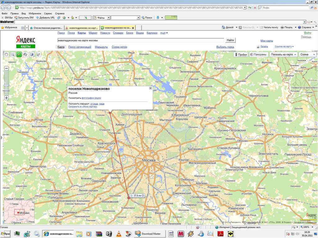The height and width of the screenshot is (238, 318).
Task: Click the map zoom minus button
Action: tap(7, 68)
